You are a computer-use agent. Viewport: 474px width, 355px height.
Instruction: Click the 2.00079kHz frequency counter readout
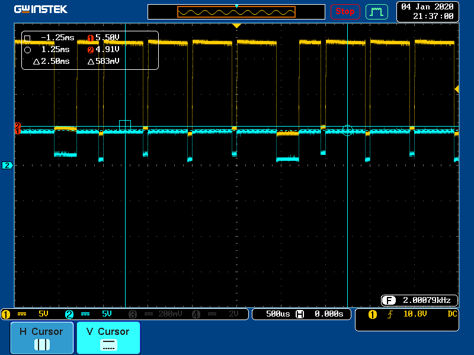(419, 299)
